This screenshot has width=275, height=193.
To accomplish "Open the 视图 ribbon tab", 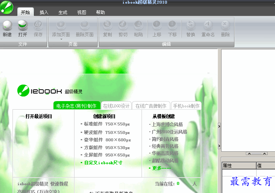I will point(82,12).
